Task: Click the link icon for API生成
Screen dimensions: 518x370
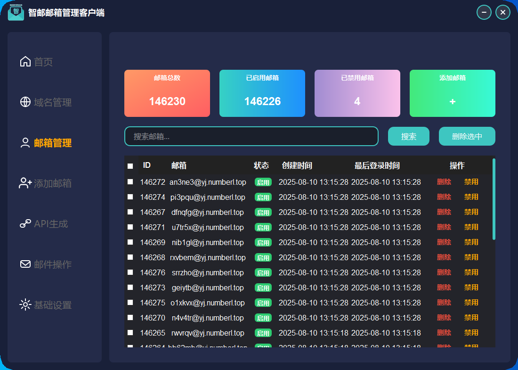Action: click(x=25, y=224)
